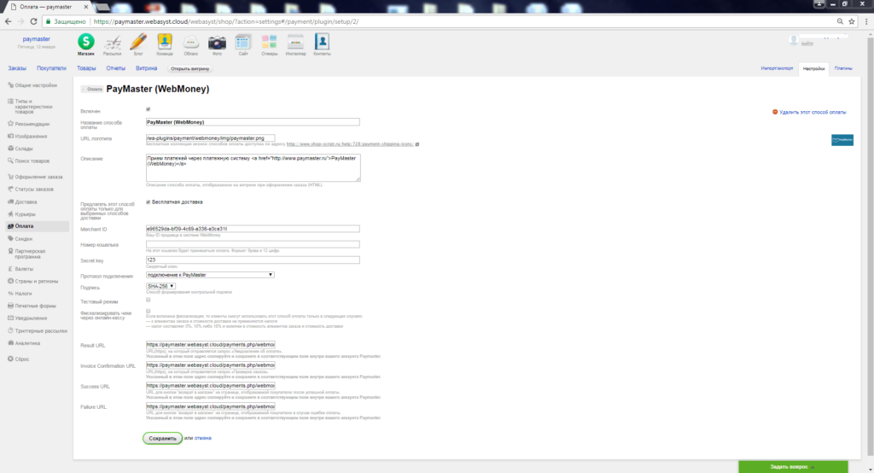
Task: Go to Товары tab
Action: tap(86, 68)
